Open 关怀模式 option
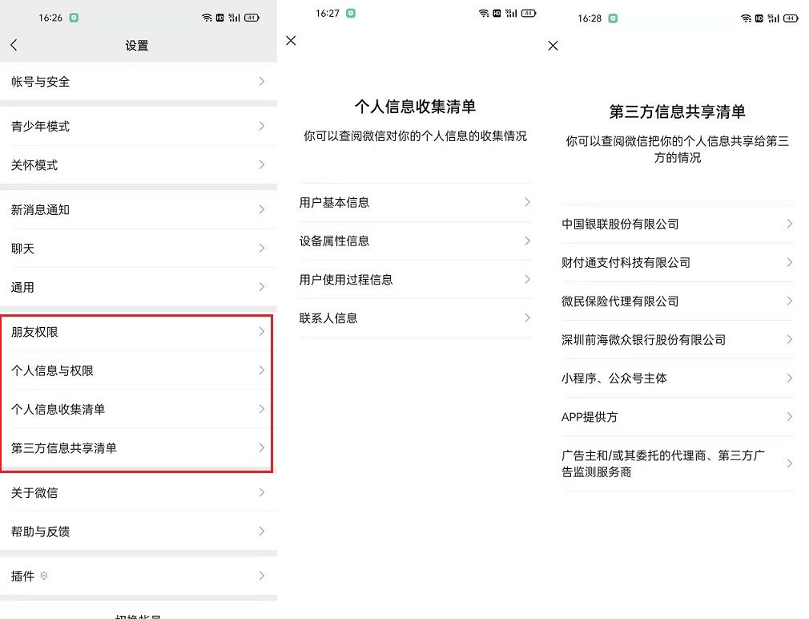The image size is (809, 619). tap(139, 164)
